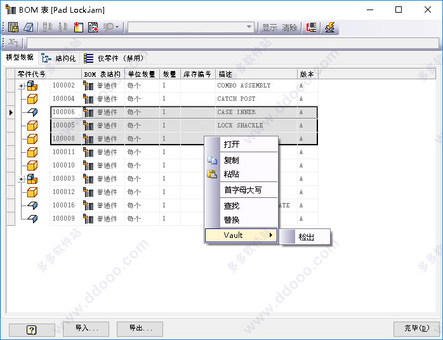Click the assembly icon for row 100003
This screenshot has height=340, width=443.
(x=32, y=179)
